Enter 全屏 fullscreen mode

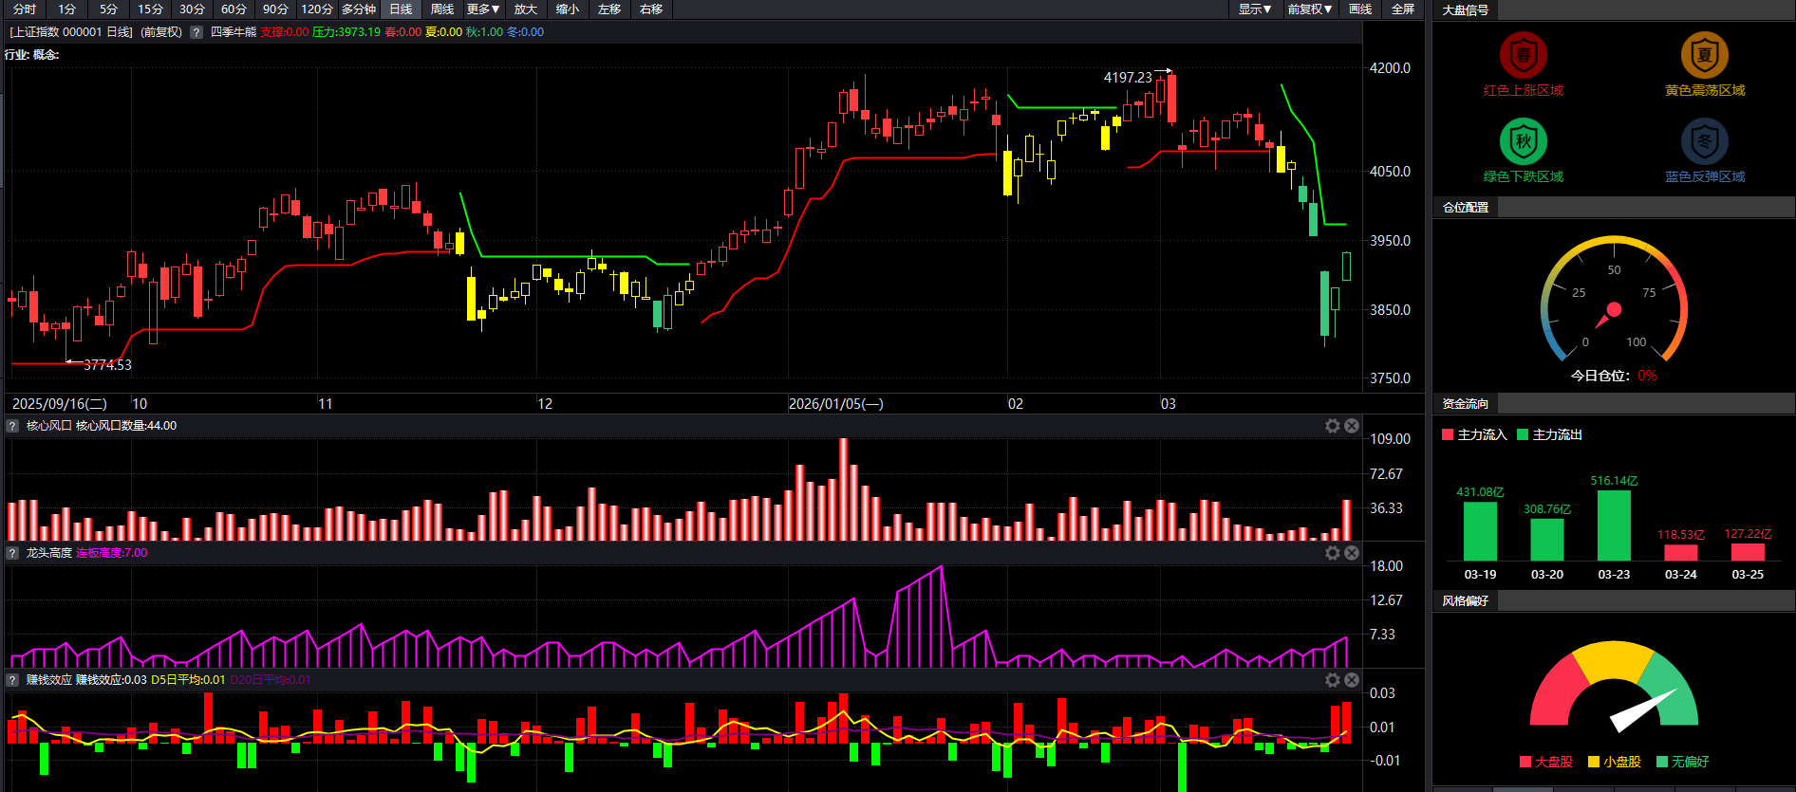[1403, 9]
